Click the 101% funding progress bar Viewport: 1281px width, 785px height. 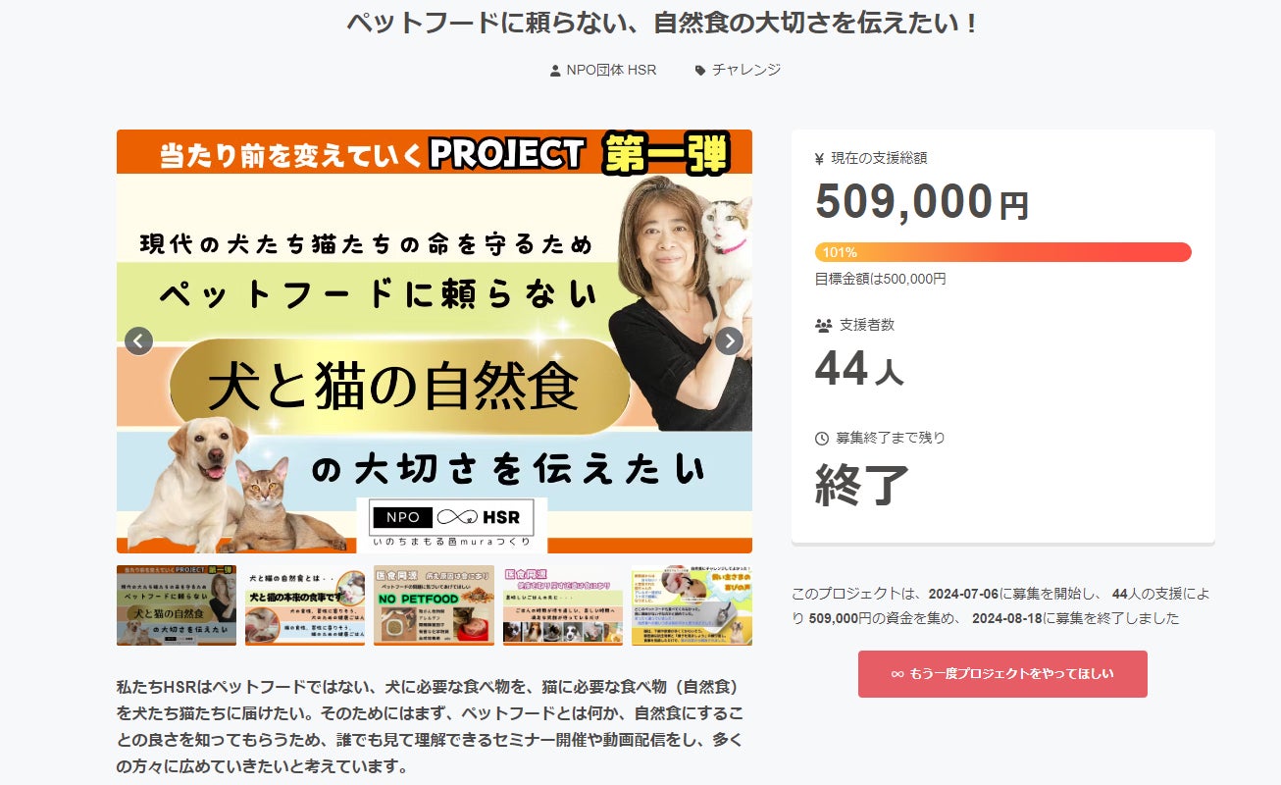(x=1003, y=252)
